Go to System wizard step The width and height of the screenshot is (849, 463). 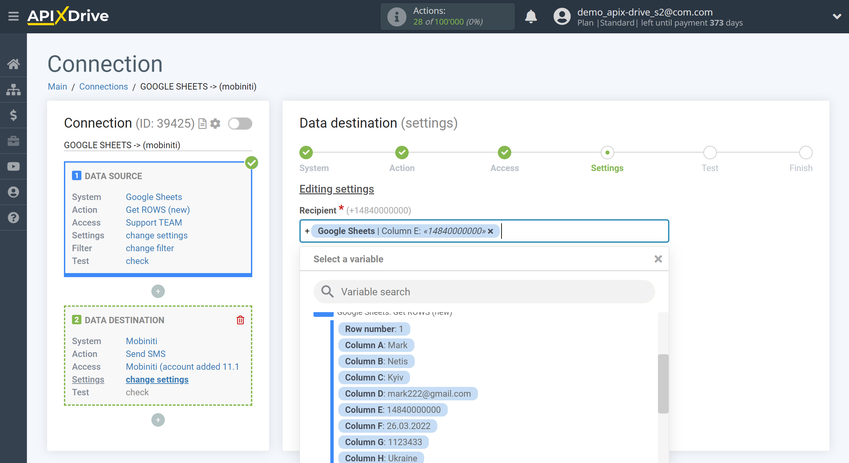(306, 153)
